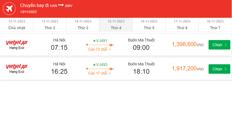Click the small plane icon beside VJ493
The image size is (232, 116).
tap(94, 65)
